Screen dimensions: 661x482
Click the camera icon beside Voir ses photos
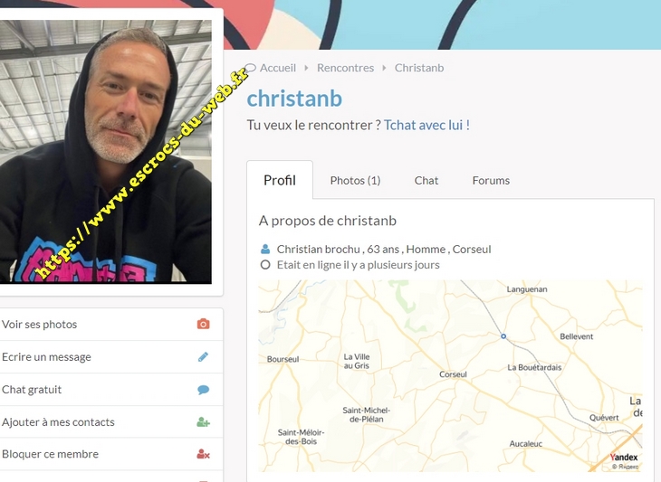click(203, 324)
